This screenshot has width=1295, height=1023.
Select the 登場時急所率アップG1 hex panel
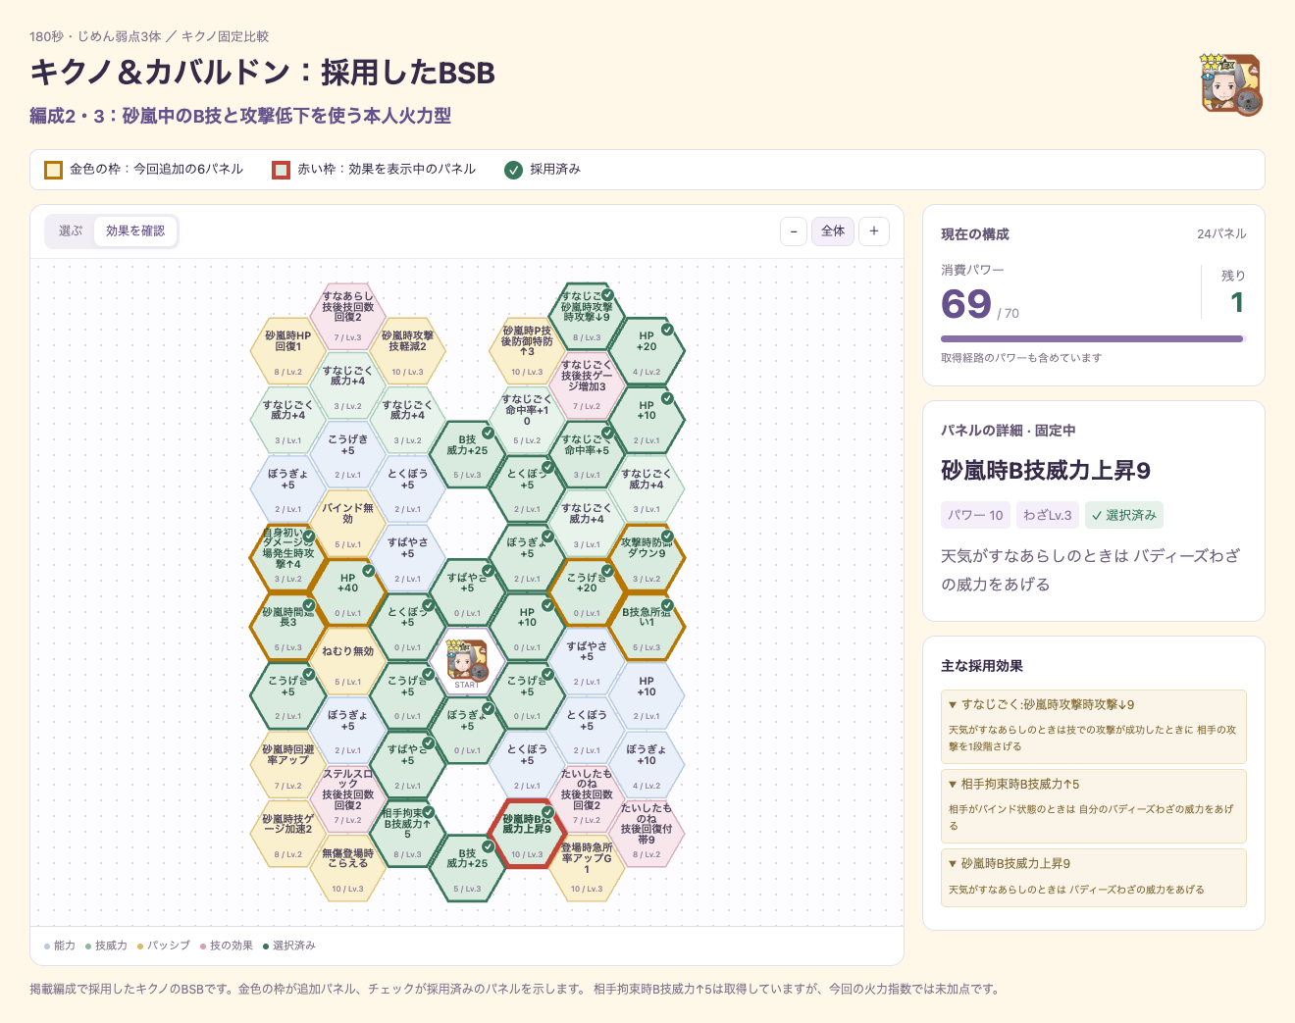(x=587, y=869)
